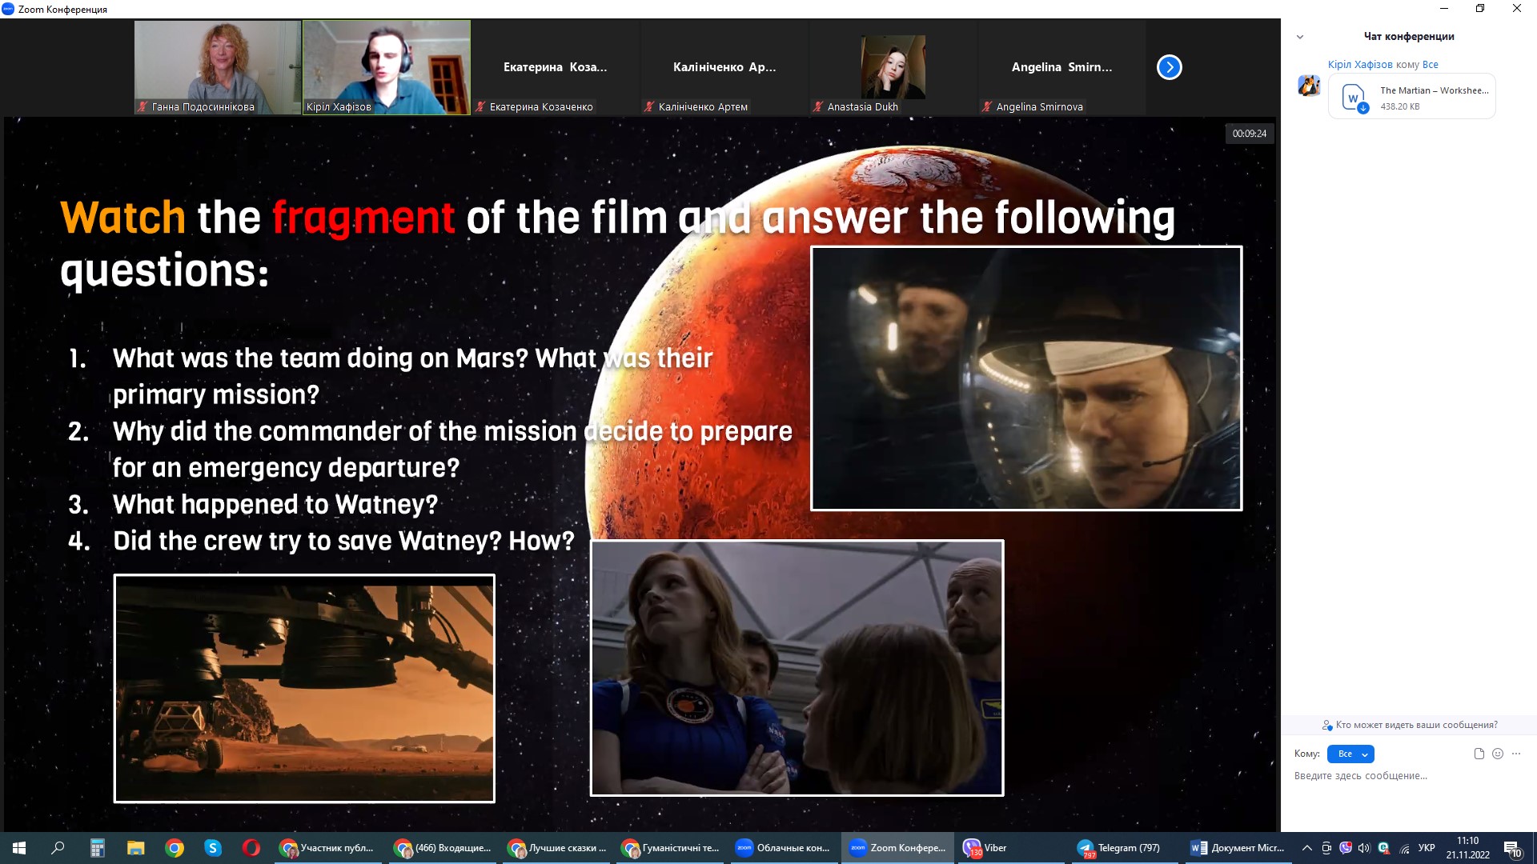The width and height of the screenshot is (1537, 864).
Task: Click the file attachment icon in chat
Action: [x=1479, y=754]
